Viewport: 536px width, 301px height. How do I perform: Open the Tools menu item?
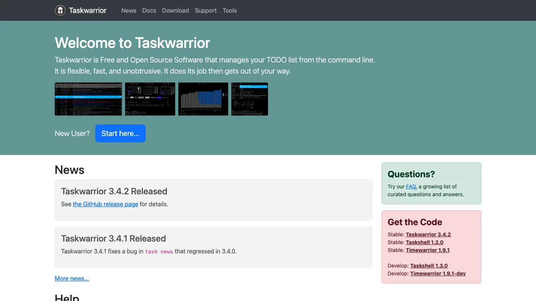click(229, 10)
